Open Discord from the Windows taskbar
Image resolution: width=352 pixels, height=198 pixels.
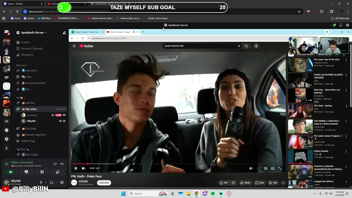coord(205,194)
